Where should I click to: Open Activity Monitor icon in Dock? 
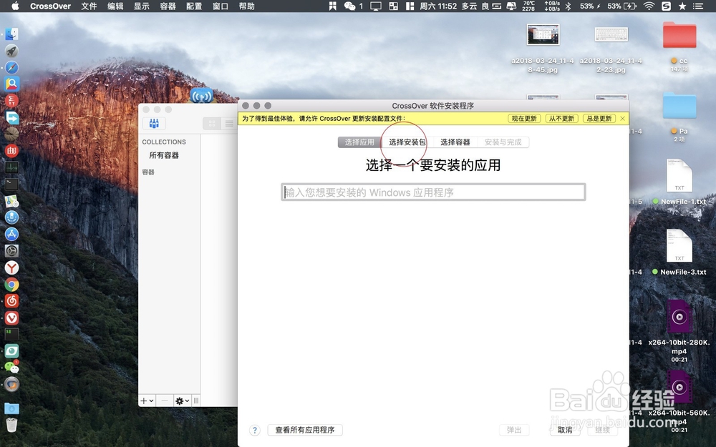pyautogui.click(x=11, y=167)
